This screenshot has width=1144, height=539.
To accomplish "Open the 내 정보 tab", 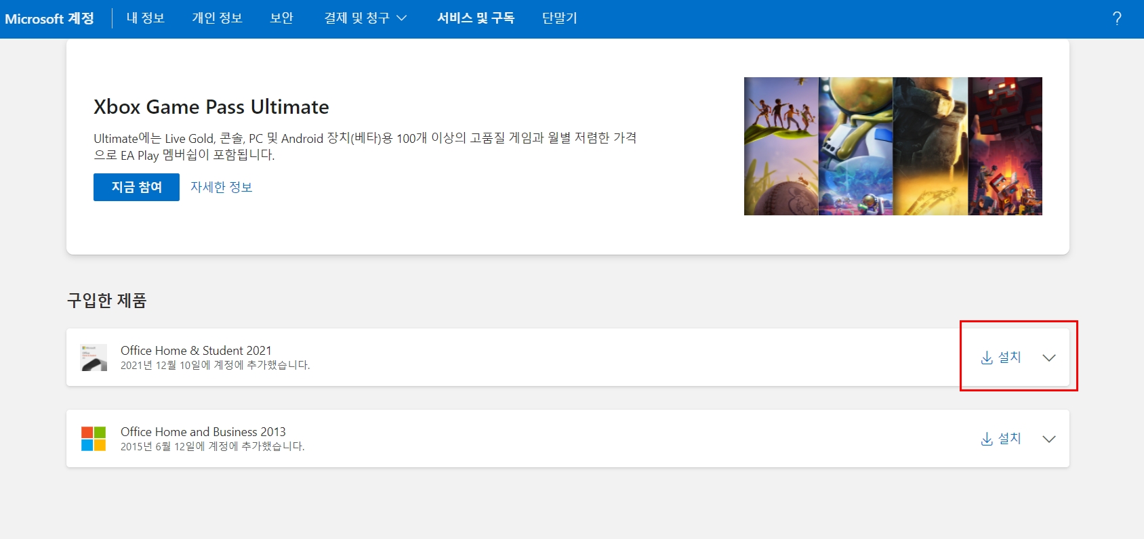I will tap(146, 18).
